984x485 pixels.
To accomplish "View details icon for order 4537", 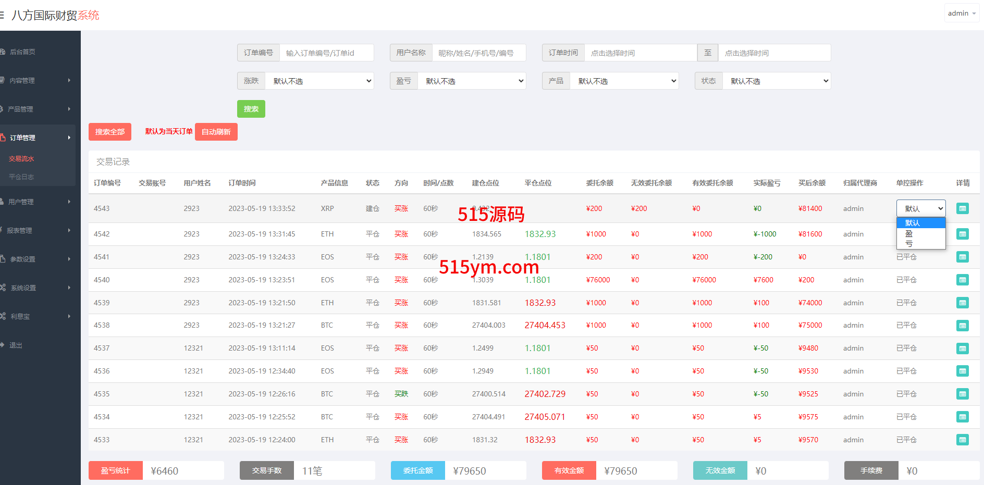I will (962, 348).
